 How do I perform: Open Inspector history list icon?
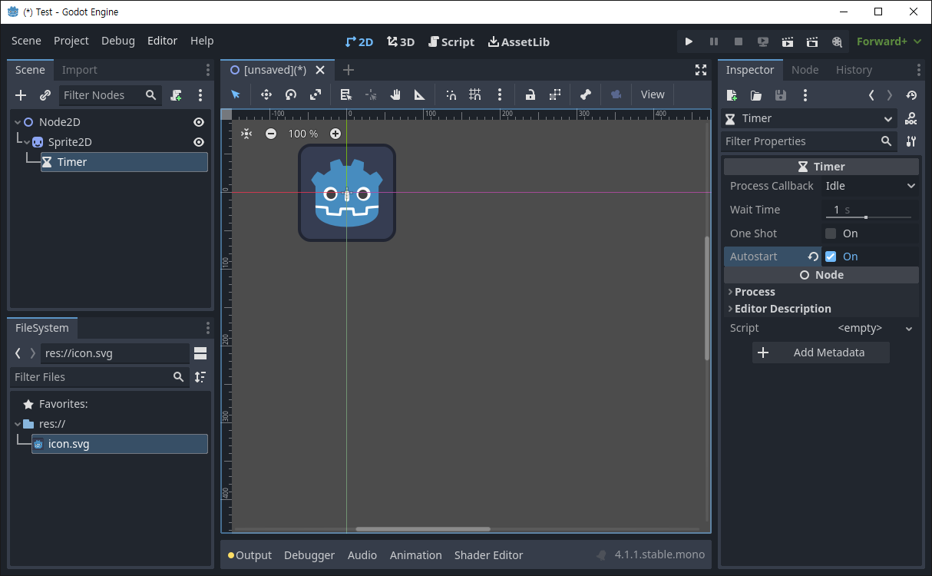[x=911, y=95]
